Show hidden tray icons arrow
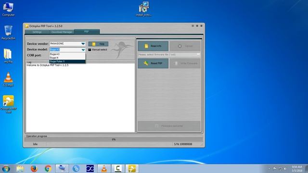The width and height of the screenshot is (308, 173). (x=269, y=169)
